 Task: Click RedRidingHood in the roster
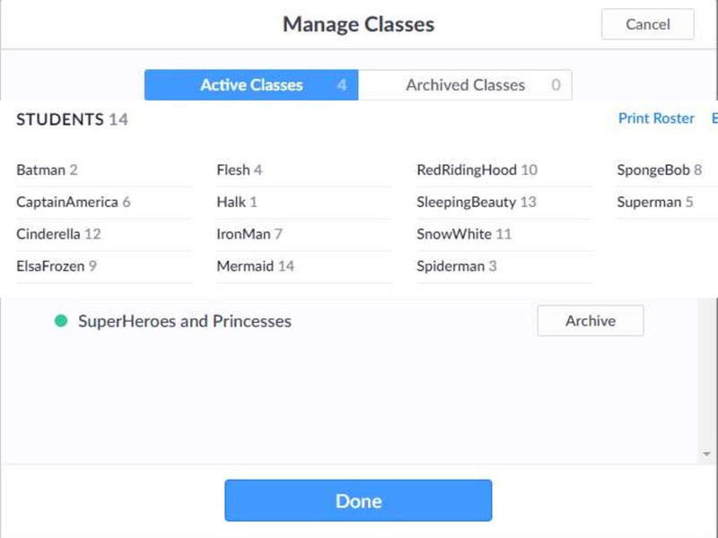coord(467,169)
